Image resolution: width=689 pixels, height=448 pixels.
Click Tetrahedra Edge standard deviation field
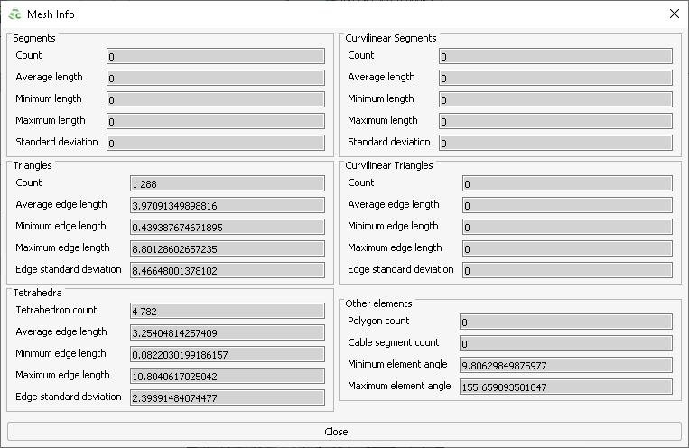pyautogui.click(x=227, y=397)
